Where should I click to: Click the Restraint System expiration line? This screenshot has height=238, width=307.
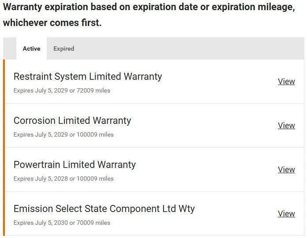(62, 90)
